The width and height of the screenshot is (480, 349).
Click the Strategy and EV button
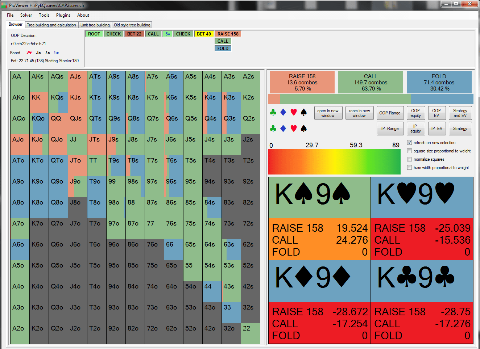click(460, 113)
